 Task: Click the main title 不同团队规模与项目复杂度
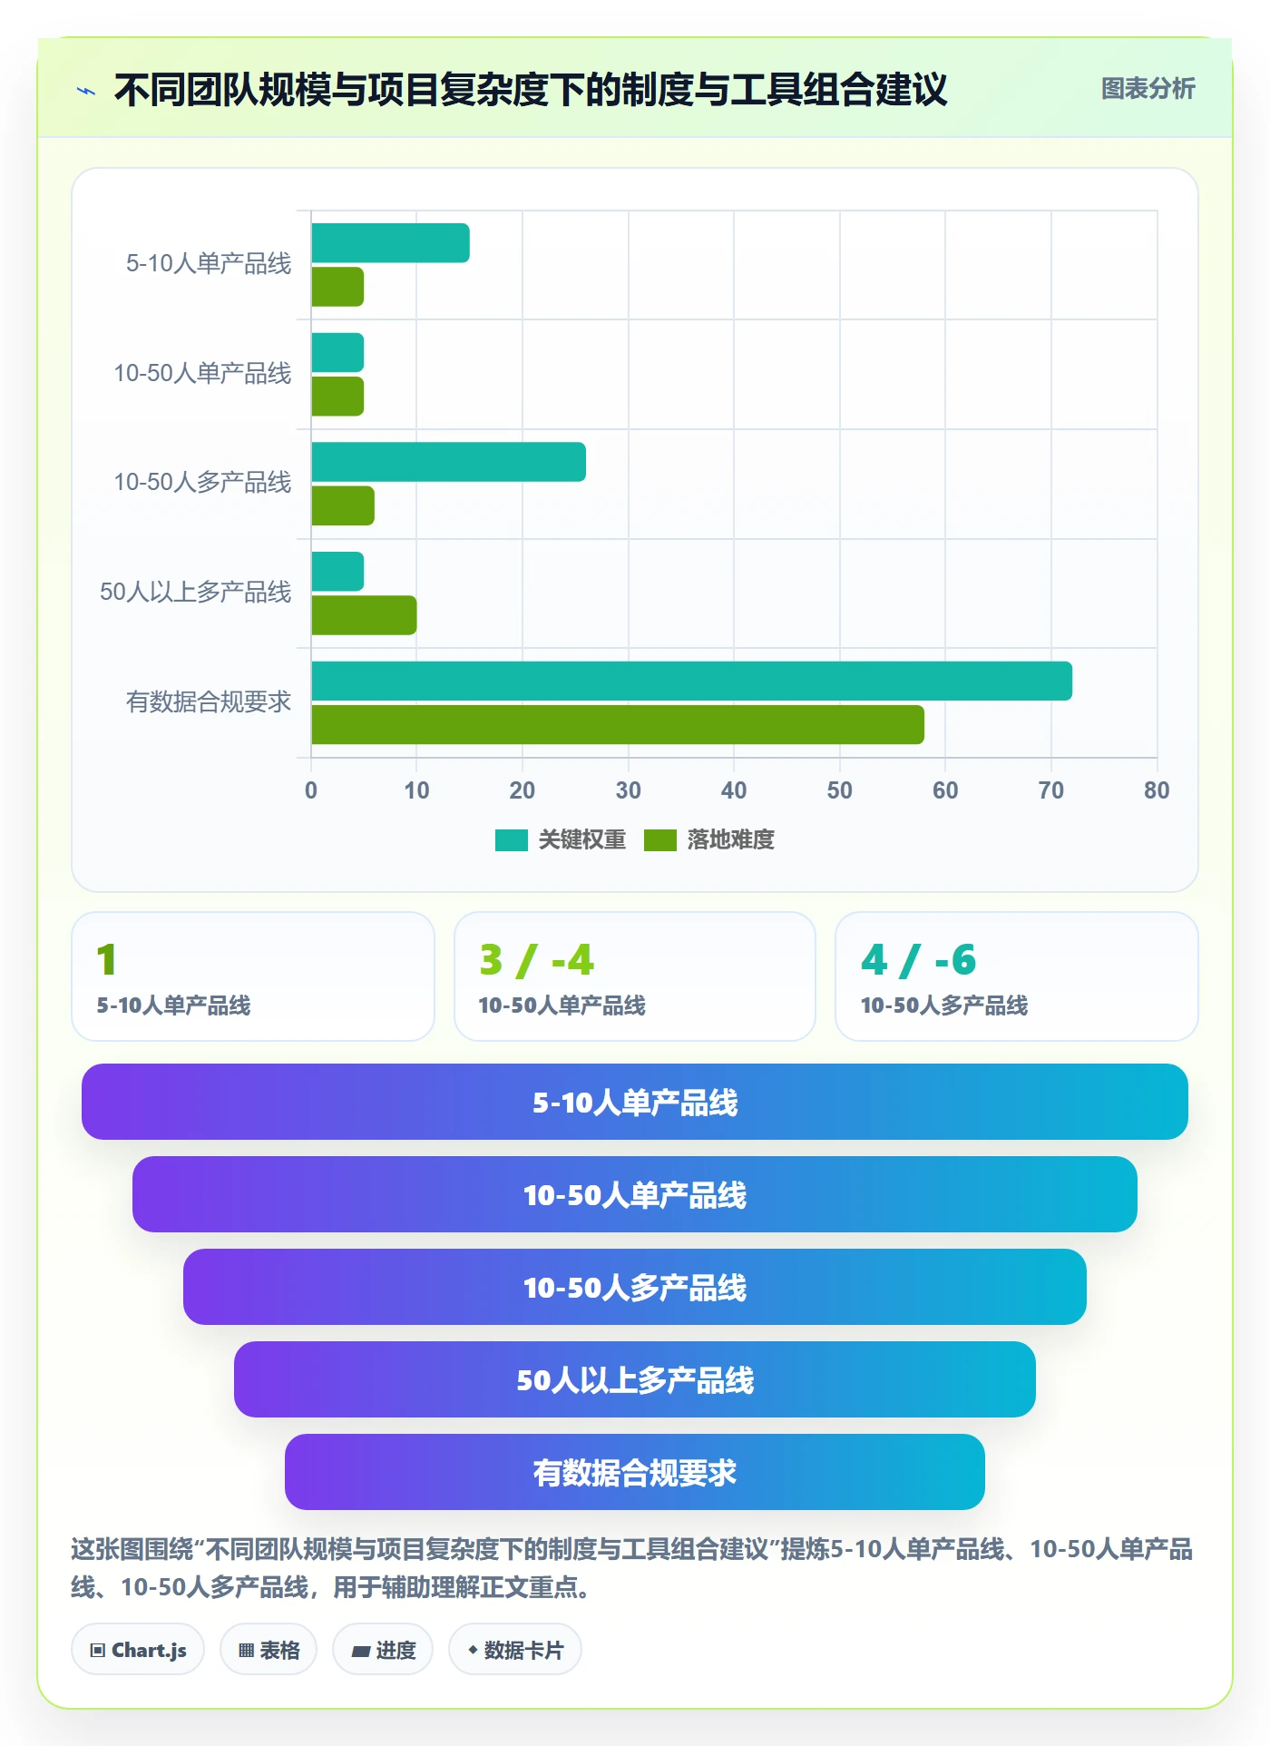(531, 91)
